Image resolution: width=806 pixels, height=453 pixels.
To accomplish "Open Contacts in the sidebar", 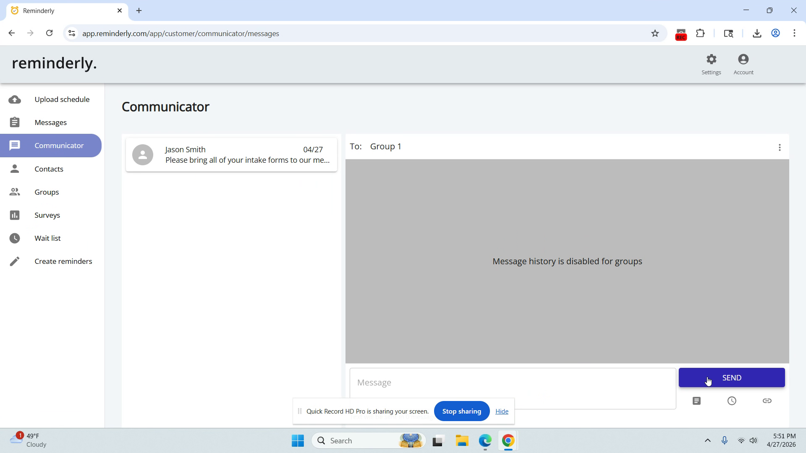I will (51, 169).
